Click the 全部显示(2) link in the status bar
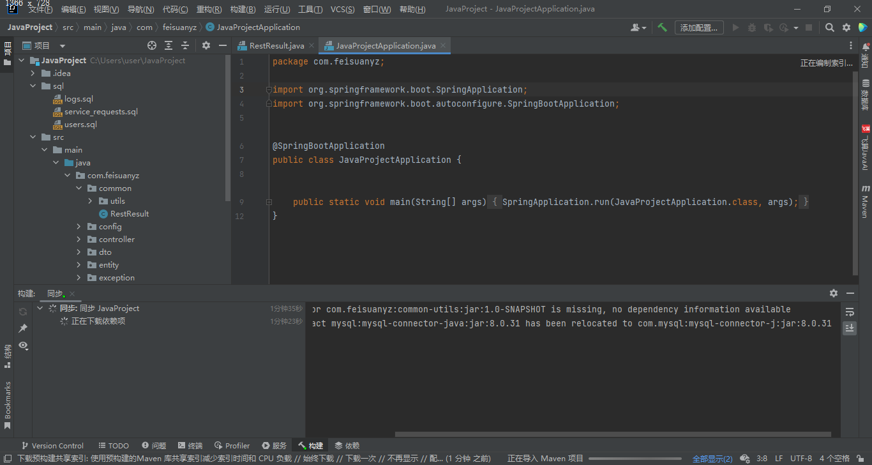Image resolution: width=872 pixels, height=465 pixels. [x=712, y=459]
